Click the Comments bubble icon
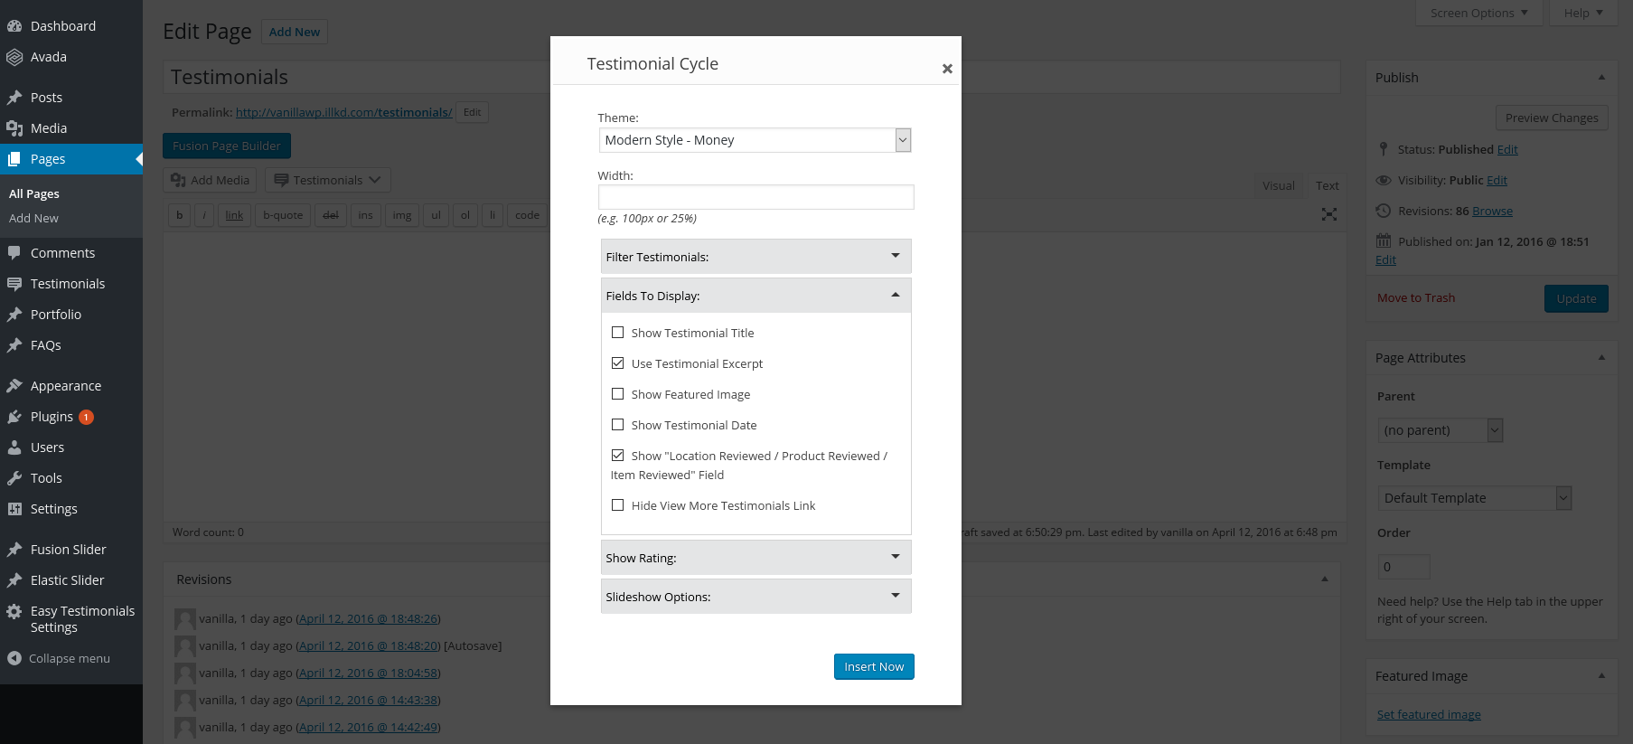Screen dimensions: 1633x744 click(x=14, y=253)
